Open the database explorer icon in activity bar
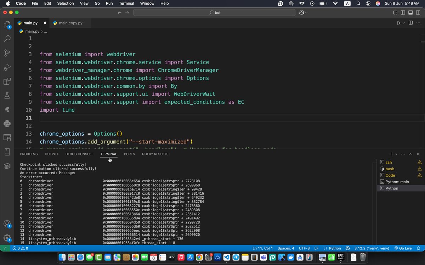 (7, 137)
